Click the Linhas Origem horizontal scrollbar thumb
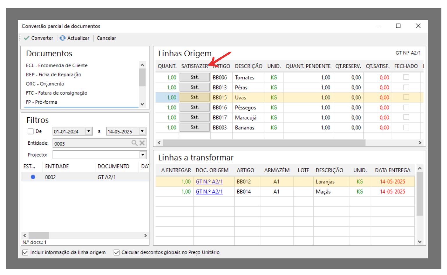This screenshot has height=275, width=447. point(264,143)
